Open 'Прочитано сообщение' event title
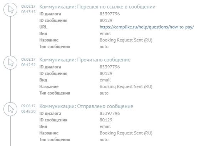 [85, 60]
